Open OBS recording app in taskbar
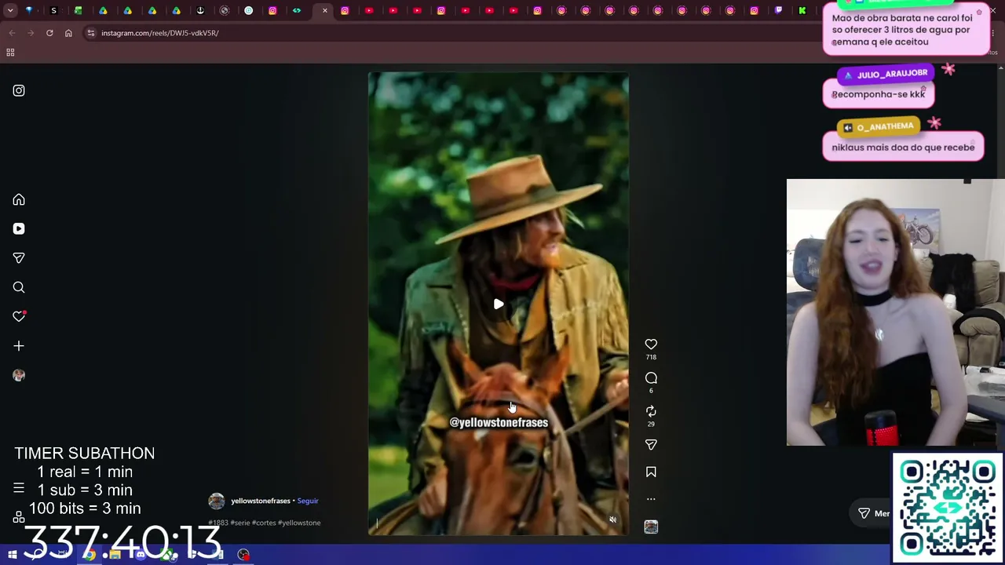The width and height of the screenshot is (1005, 565). tap(243, 555)
